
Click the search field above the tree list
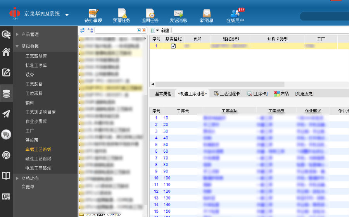coord(116,30)
